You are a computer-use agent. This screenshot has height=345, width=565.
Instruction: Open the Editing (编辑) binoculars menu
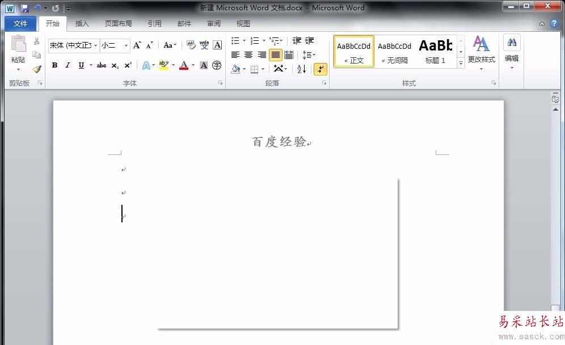pos(512,43)
